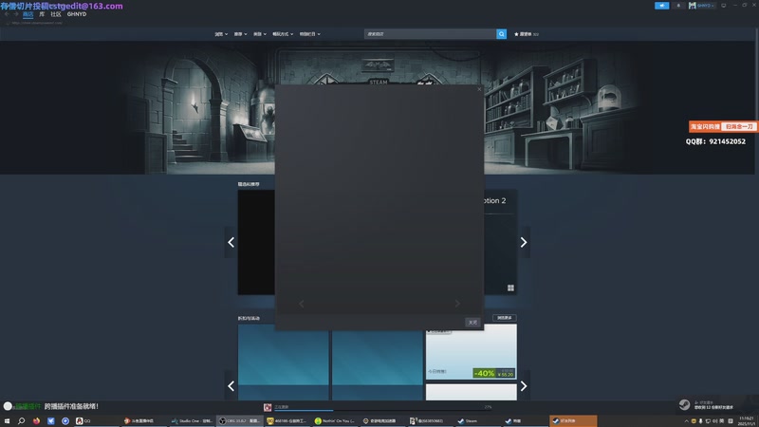Switch to 好友列表 friends list taskbar window
The image size is (759, 427).
[x=573, y=421]
